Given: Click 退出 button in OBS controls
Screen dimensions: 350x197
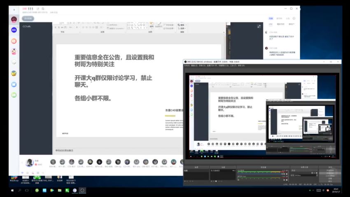Looking at the screenshot, I should pyautogui.click(x=330, y=181).
